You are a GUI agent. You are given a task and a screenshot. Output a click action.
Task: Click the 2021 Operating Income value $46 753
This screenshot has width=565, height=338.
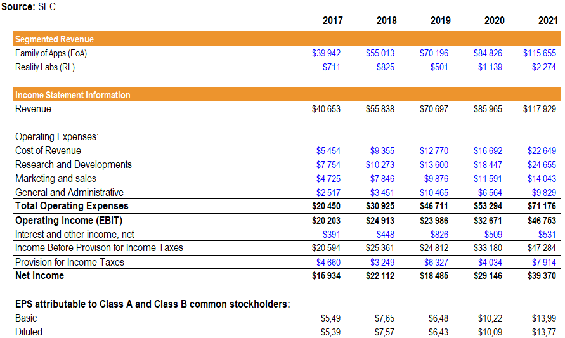point(542,221)
